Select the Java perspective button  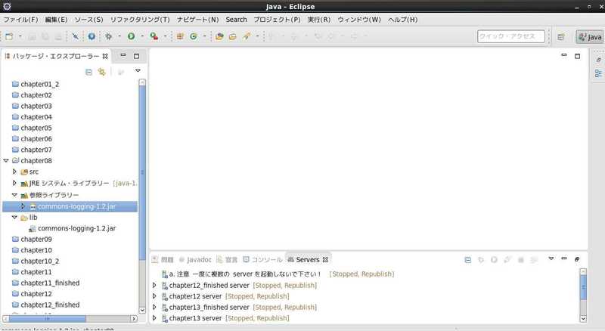pyautogui.click(x=590, y=36)
